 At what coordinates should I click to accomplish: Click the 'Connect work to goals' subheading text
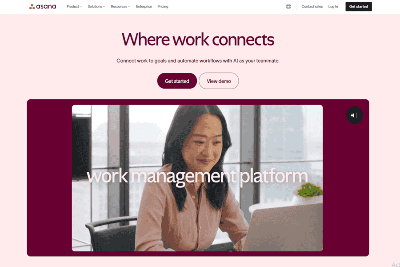click(x=198, y=61)
